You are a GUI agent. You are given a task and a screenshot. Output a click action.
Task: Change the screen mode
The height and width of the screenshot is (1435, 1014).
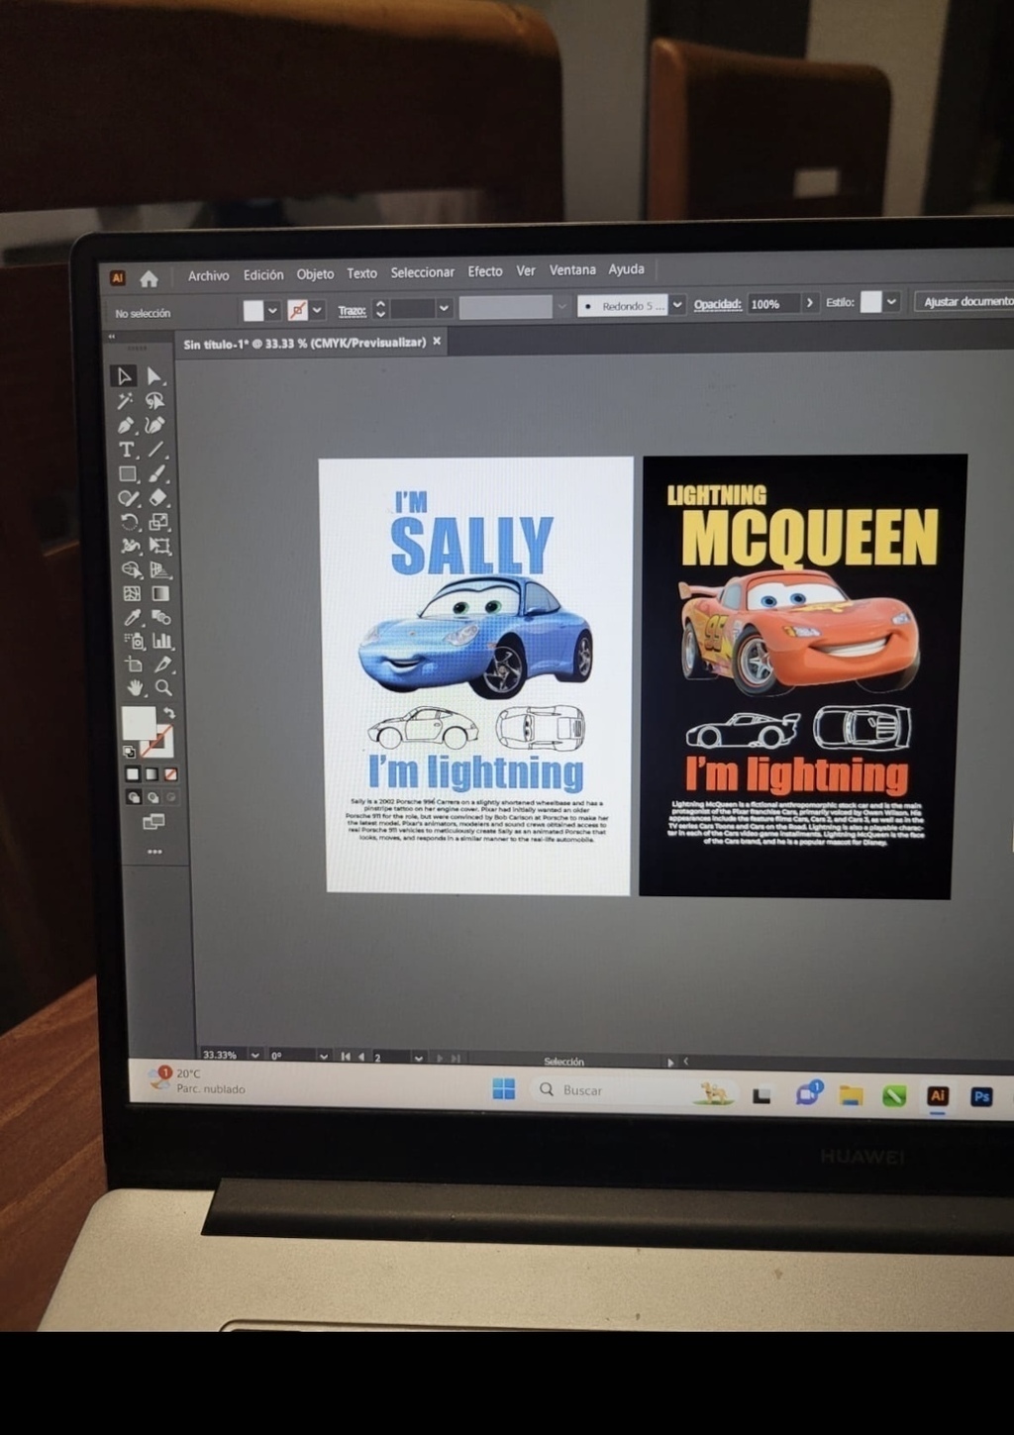tap(153, 822)
